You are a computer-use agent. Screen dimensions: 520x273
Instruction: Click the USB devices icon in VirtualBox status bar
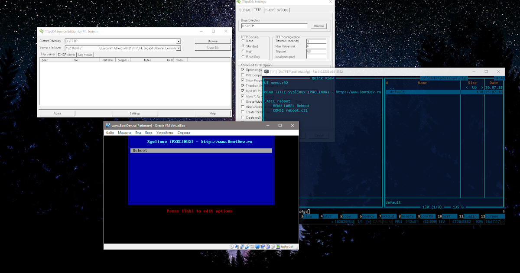247,247
